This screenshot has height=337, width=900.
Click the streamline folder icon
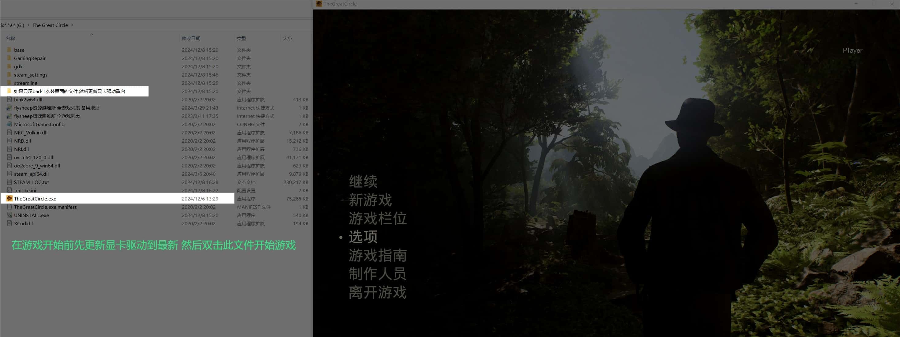[x=9, y=83]
